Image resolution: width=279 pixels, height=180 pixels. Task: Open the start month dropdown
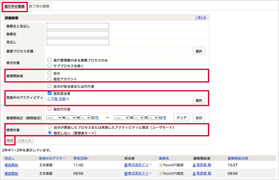pos(71,118)
